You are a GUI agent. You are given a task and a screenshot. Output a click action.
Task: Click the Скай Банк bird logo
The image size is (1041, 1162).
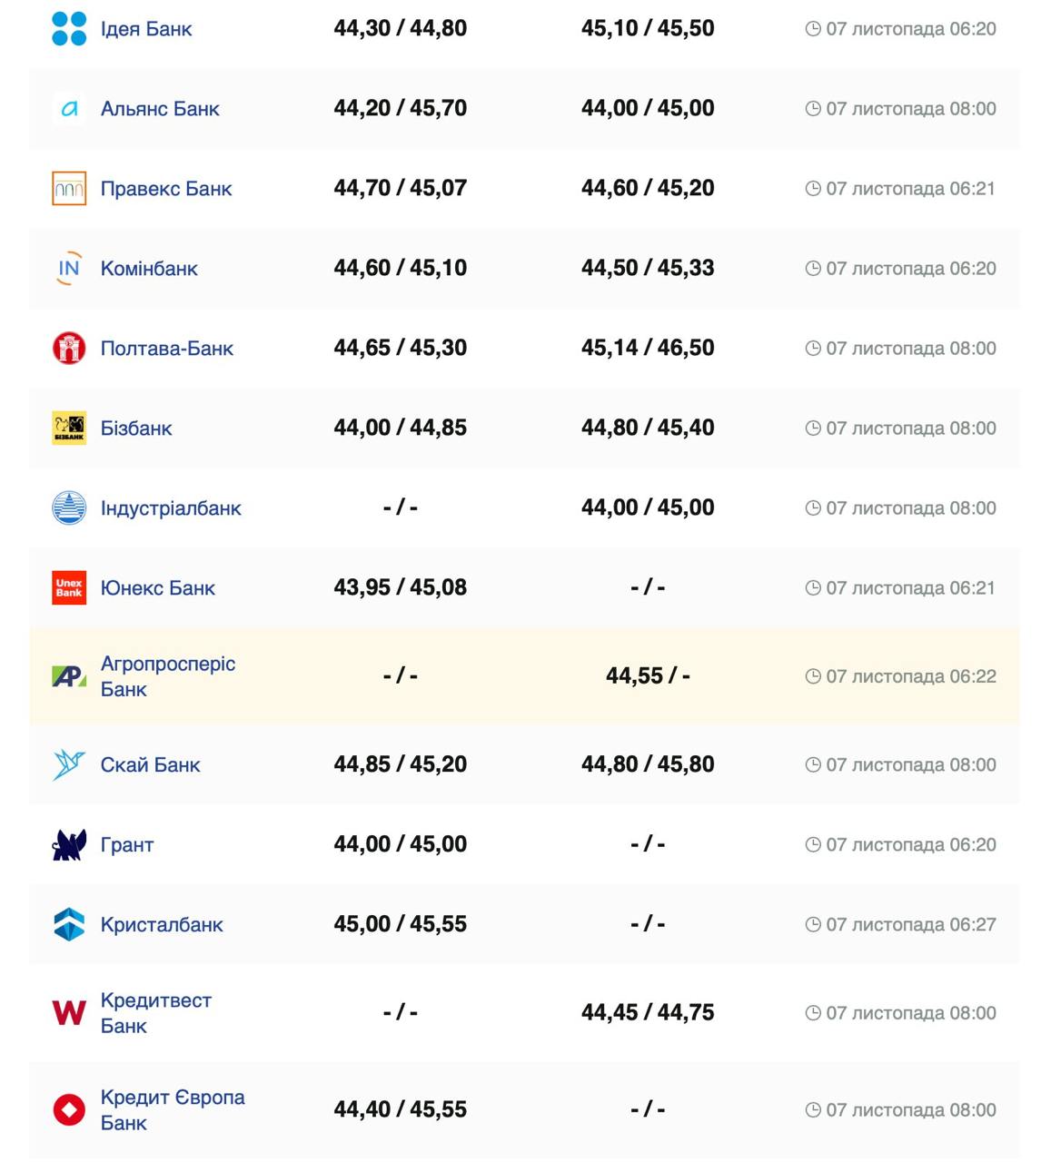(69, 765)
